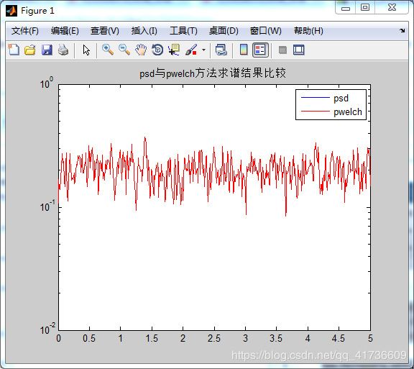Screen dimensions: 414x369
Task: Activate the Zoom In magnifier tool
Action: [x=108, y=50]
